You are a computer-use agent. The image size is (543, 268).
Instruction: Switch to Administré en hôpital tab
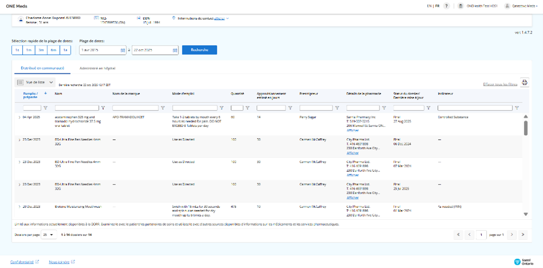[97, 68]
